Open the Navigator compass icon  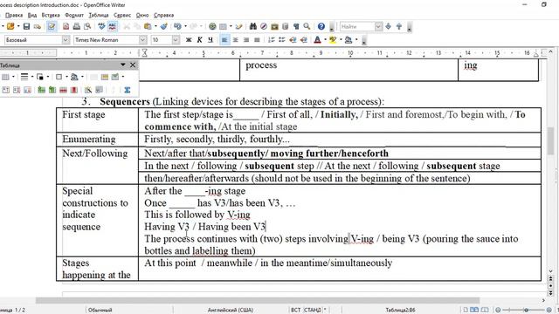(264, 26)
